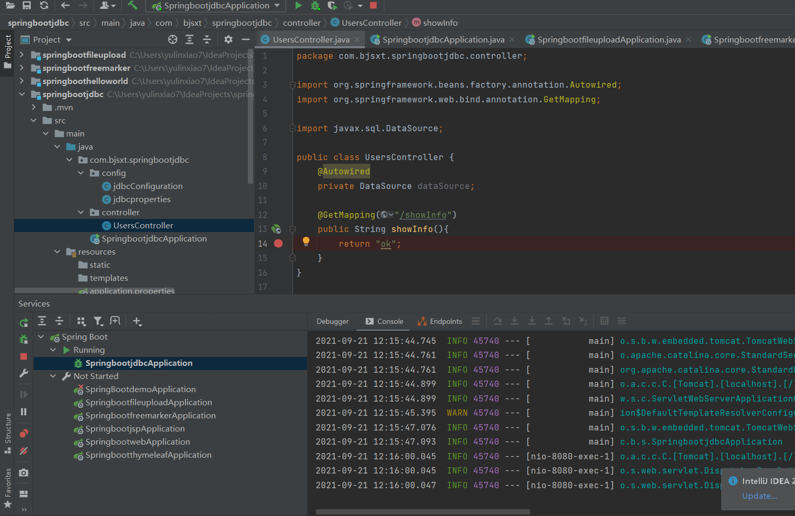
Task: Click View Breakpoints red circles icon
Action: 24,434
